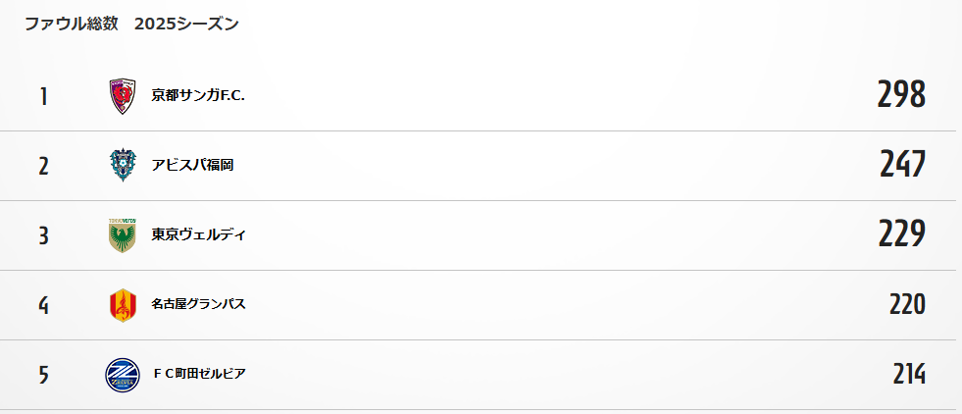Image resolution: width=962 pixels, height=414 pixels.
Task: Click the Avispa Fukuoka crest icon
Action: 123,166
